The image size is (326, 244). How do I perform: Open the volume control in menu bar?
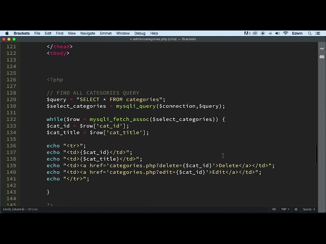[277, 33]
